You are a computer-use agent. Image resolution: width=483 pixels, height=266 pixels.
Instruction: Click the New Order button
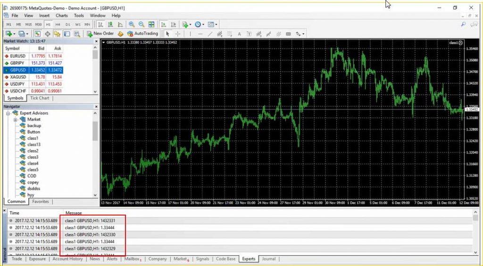[100, 34]
